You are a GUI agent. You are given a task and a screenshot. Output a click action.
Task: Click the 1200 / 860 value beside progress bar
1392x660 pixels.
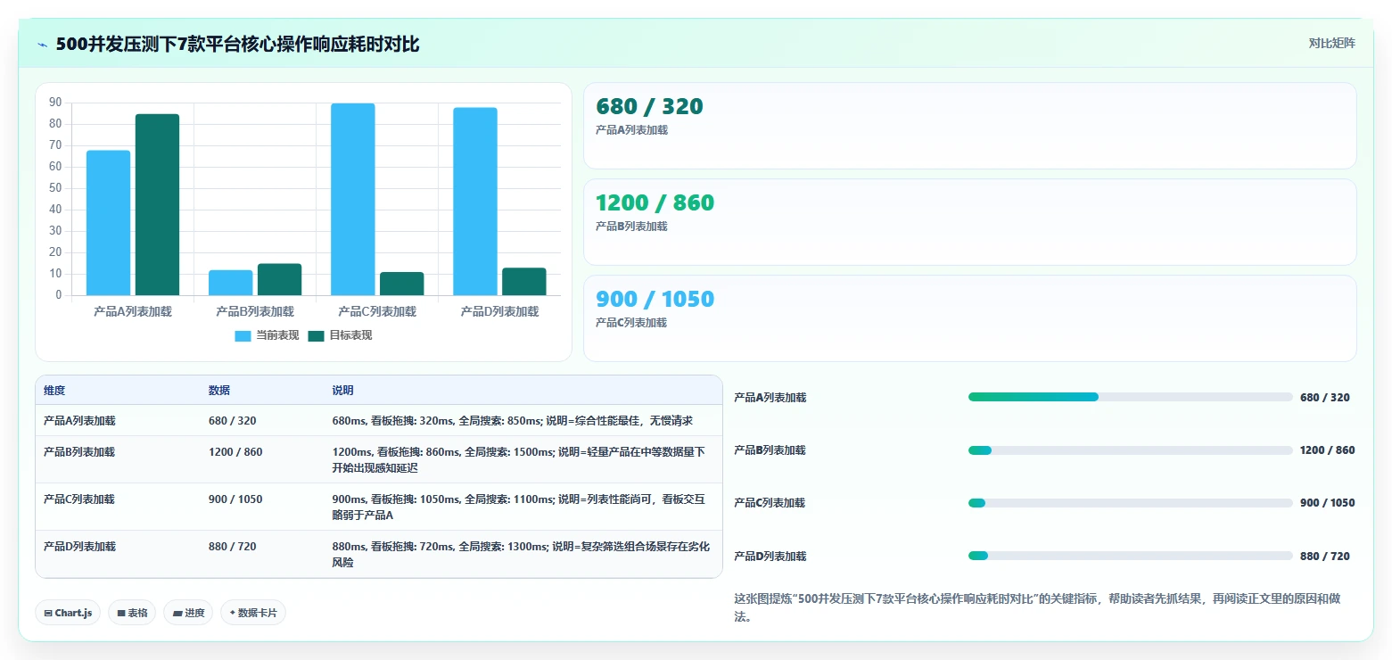coord(1328,450)
